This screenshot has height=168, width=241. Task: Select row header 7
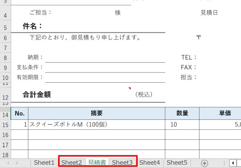[x=5, y=48]
